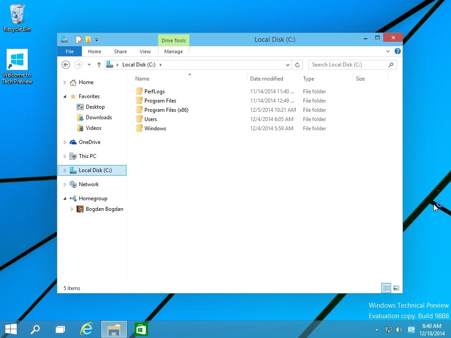Open the address bar history dropdown
Viewport: 451px width, 338px height.
[x=288, y=65]
